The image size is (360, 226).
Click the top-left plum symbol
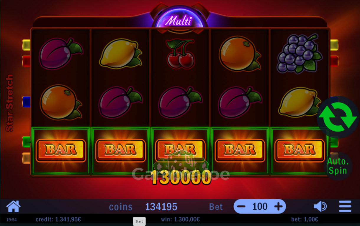pos(60,53)
